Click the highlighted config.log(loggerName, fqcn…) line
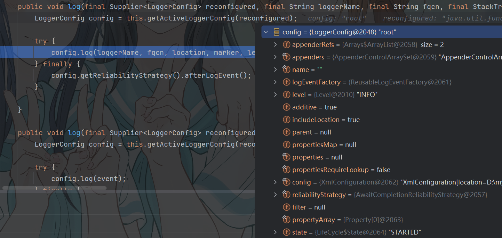 [127, 52]
